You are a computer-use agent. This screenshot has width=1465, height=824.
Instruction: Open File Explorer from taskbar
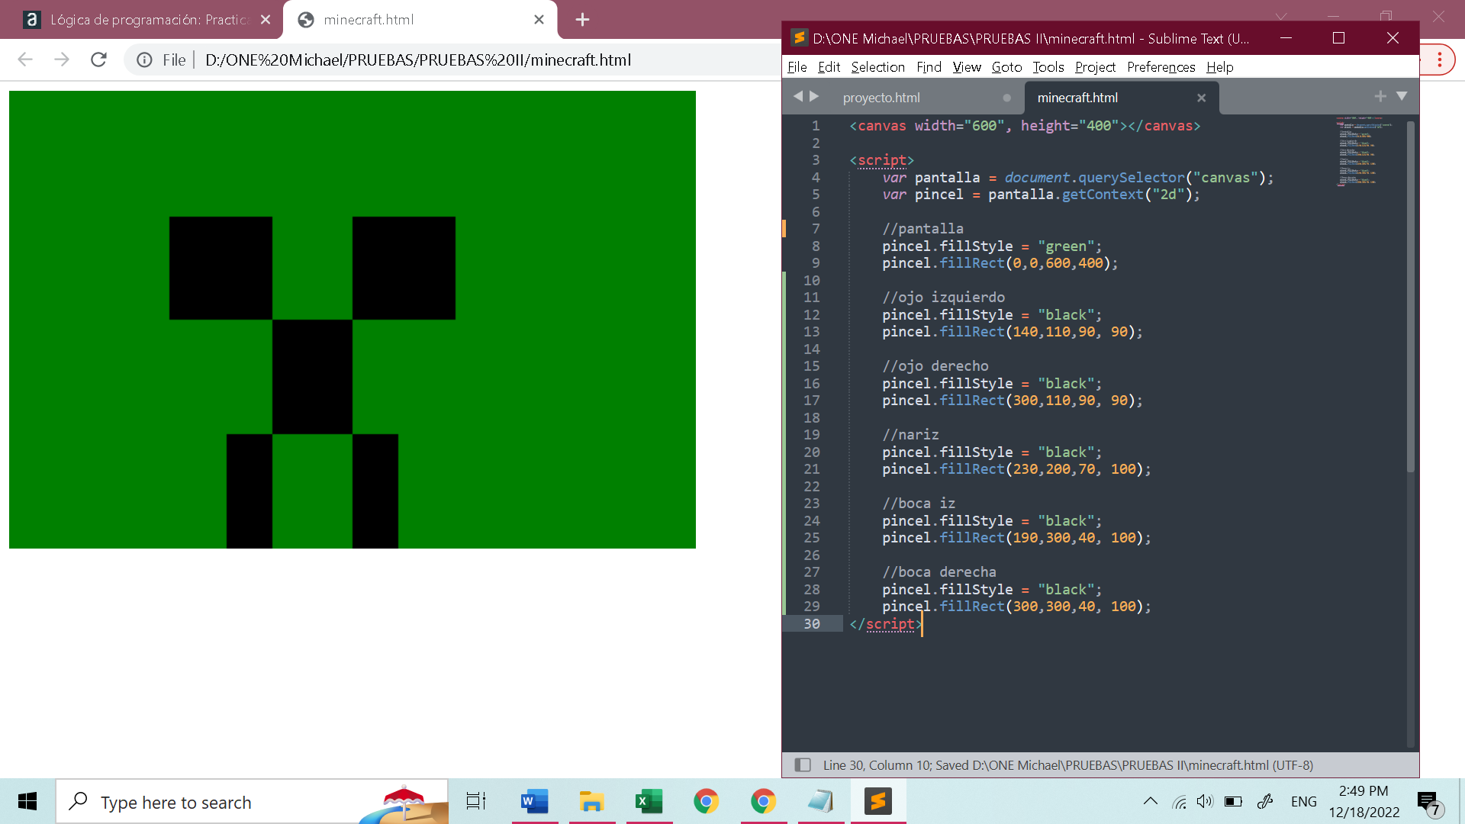click(591, 801)
